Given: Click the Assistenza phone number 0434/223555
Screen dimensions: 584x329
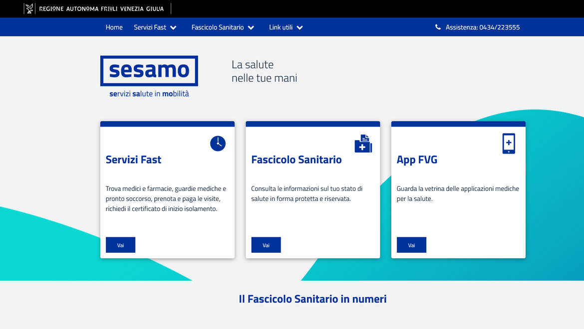Looking at the screenshot, I should point(500,27).
